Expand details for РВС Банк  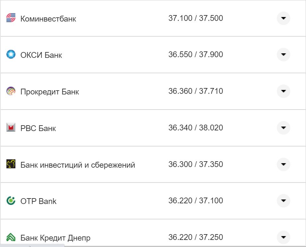tap(284, 128)
